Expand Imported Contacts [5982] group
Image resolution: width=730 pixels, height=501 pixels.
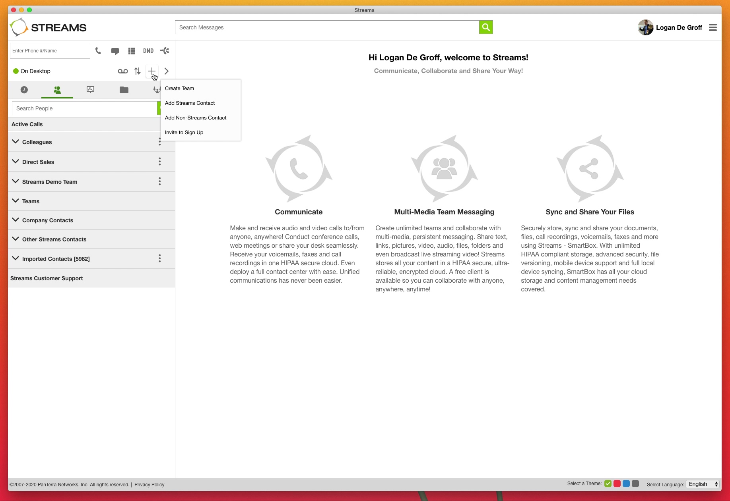(16, 258)
